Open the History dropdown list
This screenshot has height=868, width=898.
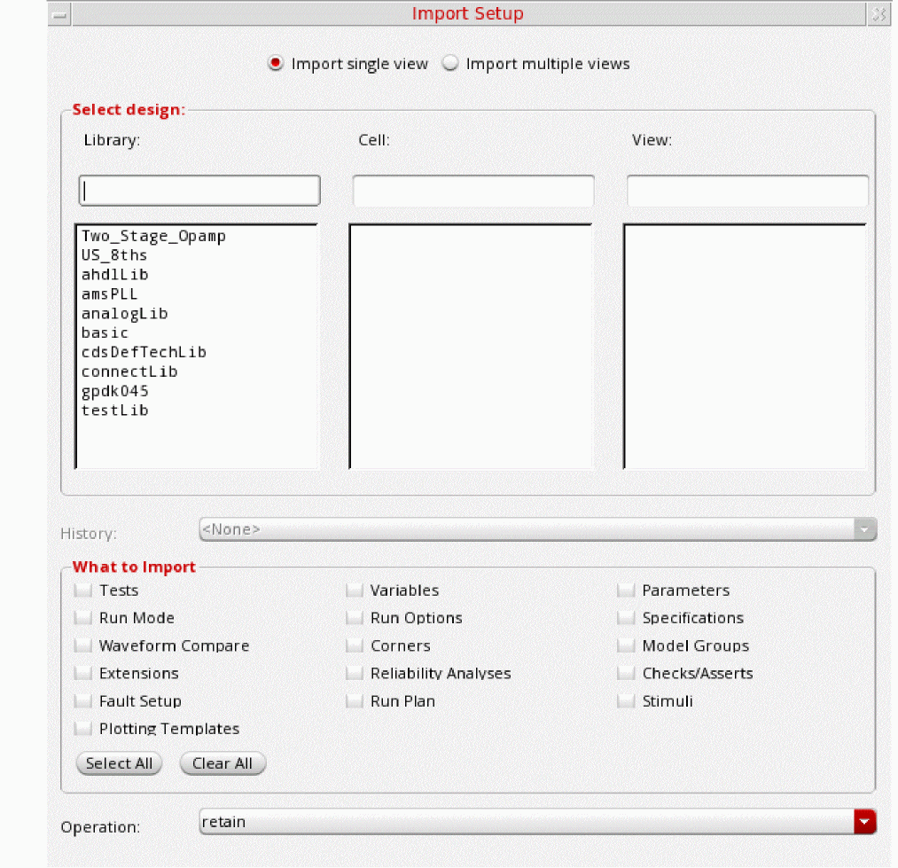(x=537, y=529)
